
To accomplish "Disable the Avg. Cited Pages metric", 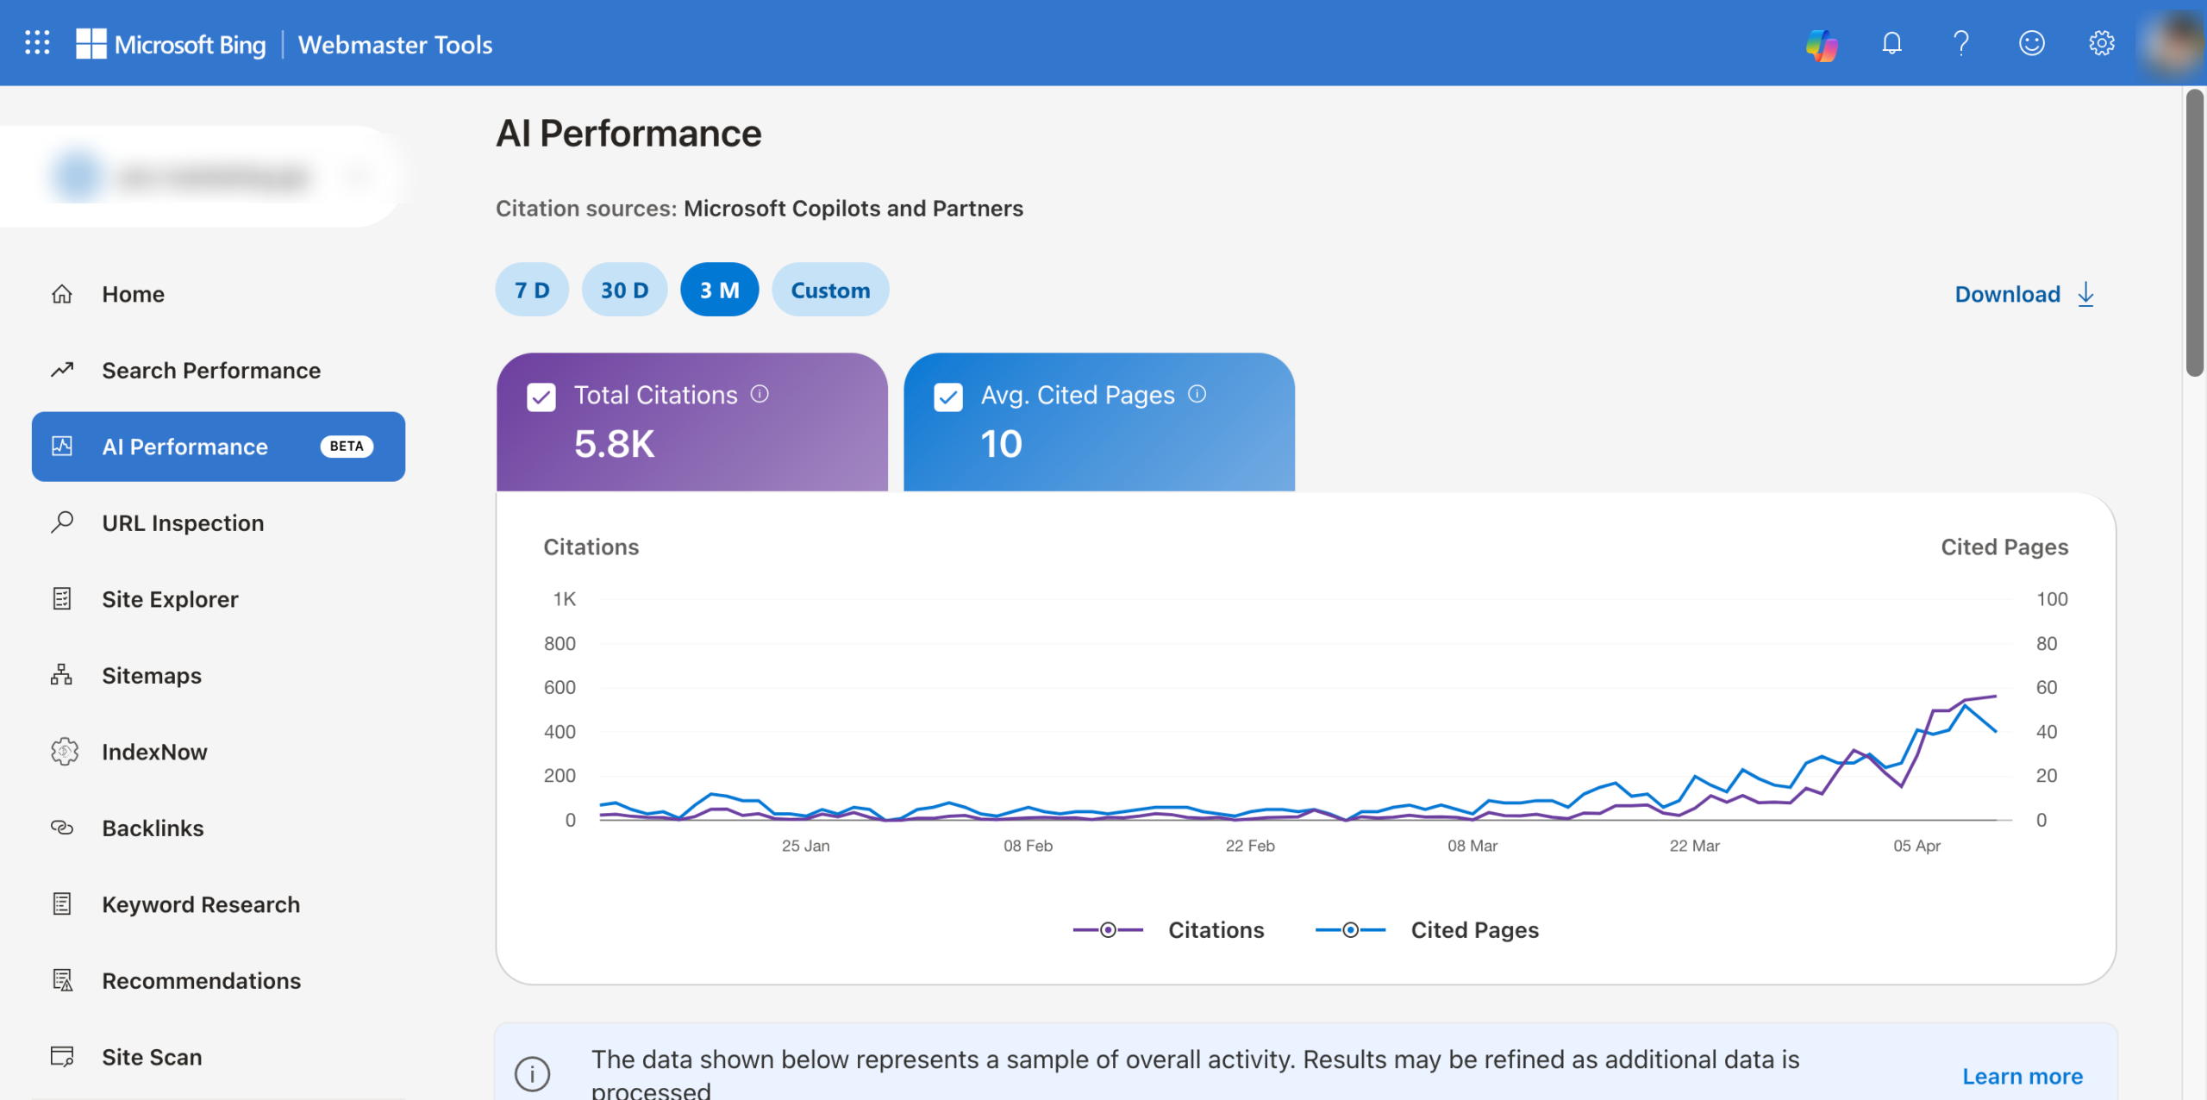I will (948, 397).
